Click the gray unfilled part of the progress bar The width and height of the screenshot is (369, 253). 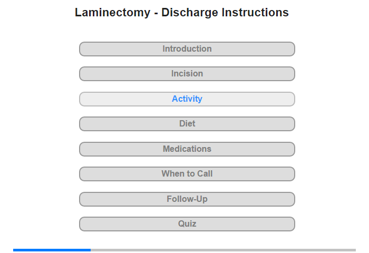pos(223,250)
